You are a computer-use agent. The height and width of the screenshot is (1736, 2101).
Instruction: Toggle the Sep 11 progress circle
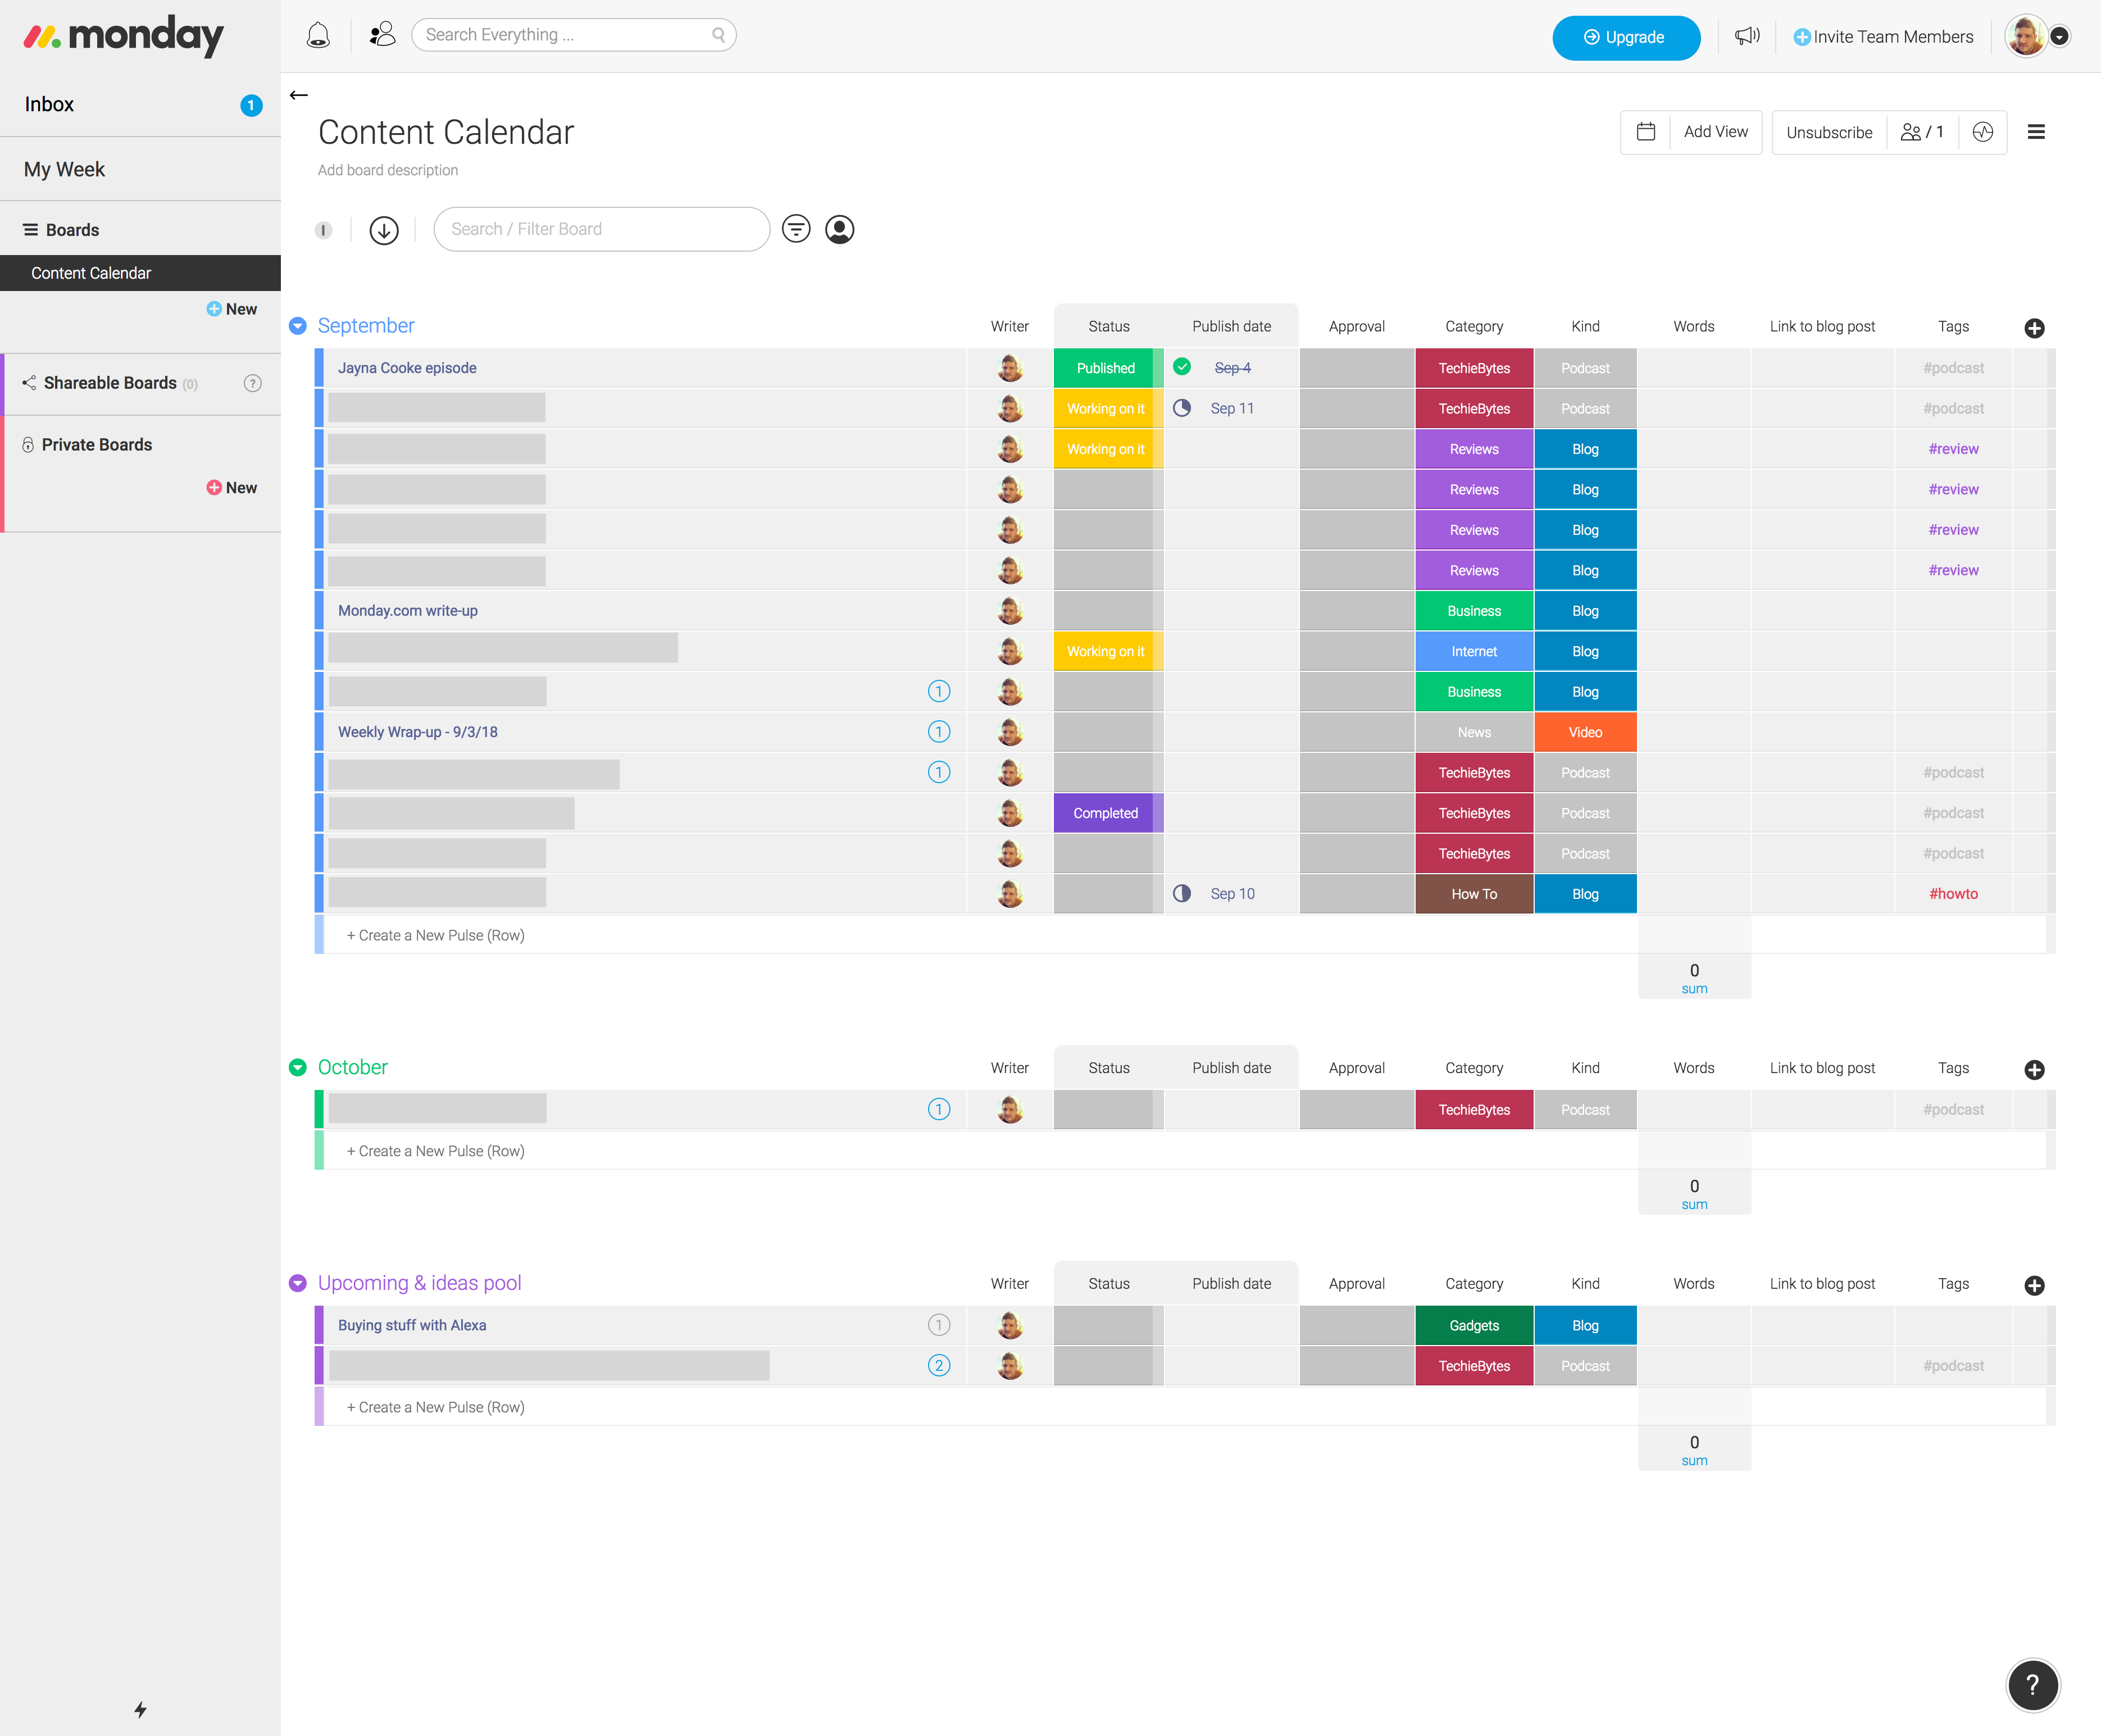pyautogui.click(x=1182, y=408)
